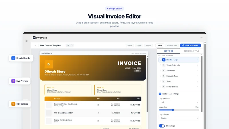Click the 80+ Settings palette icon
The image size is (229, 129).
click(13, 104)
